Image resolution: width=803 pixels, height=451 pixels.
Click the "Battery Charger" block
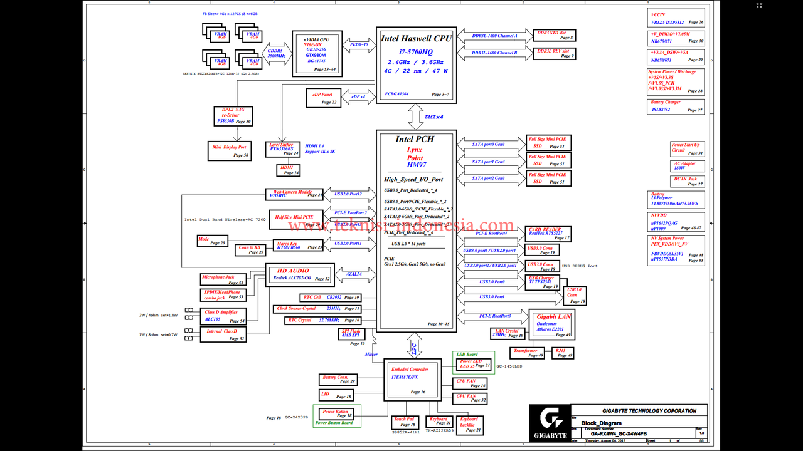pos(676,106)
